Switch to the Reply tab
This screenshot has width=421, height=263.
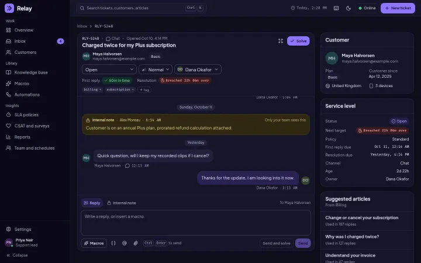(x=92, y=203)
